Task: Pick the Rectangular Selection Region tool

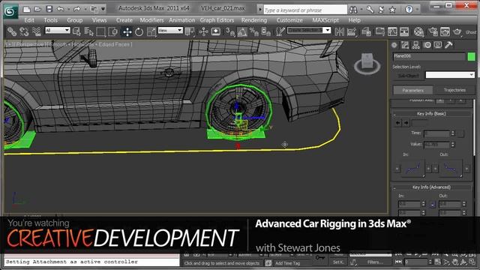Action: tap(100, 31)
